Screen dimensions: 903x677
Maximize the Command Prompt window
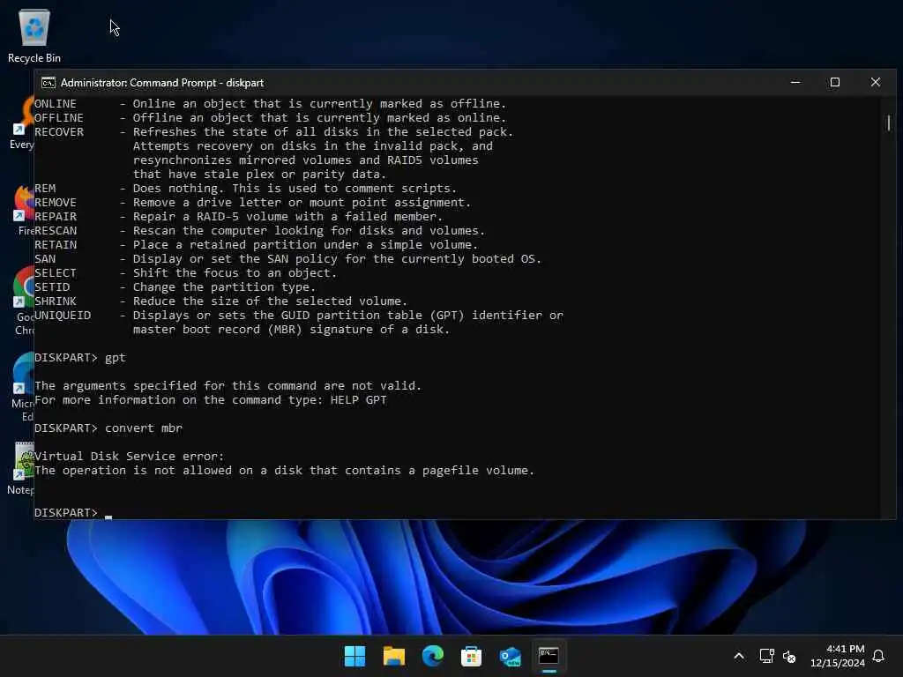click(x=835, y=82)
